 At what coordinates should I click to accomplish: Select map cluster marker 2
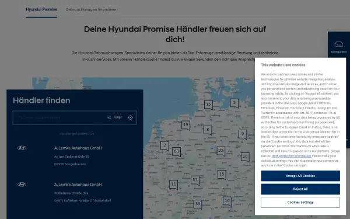pyautogui.click(x=164, y=146)
